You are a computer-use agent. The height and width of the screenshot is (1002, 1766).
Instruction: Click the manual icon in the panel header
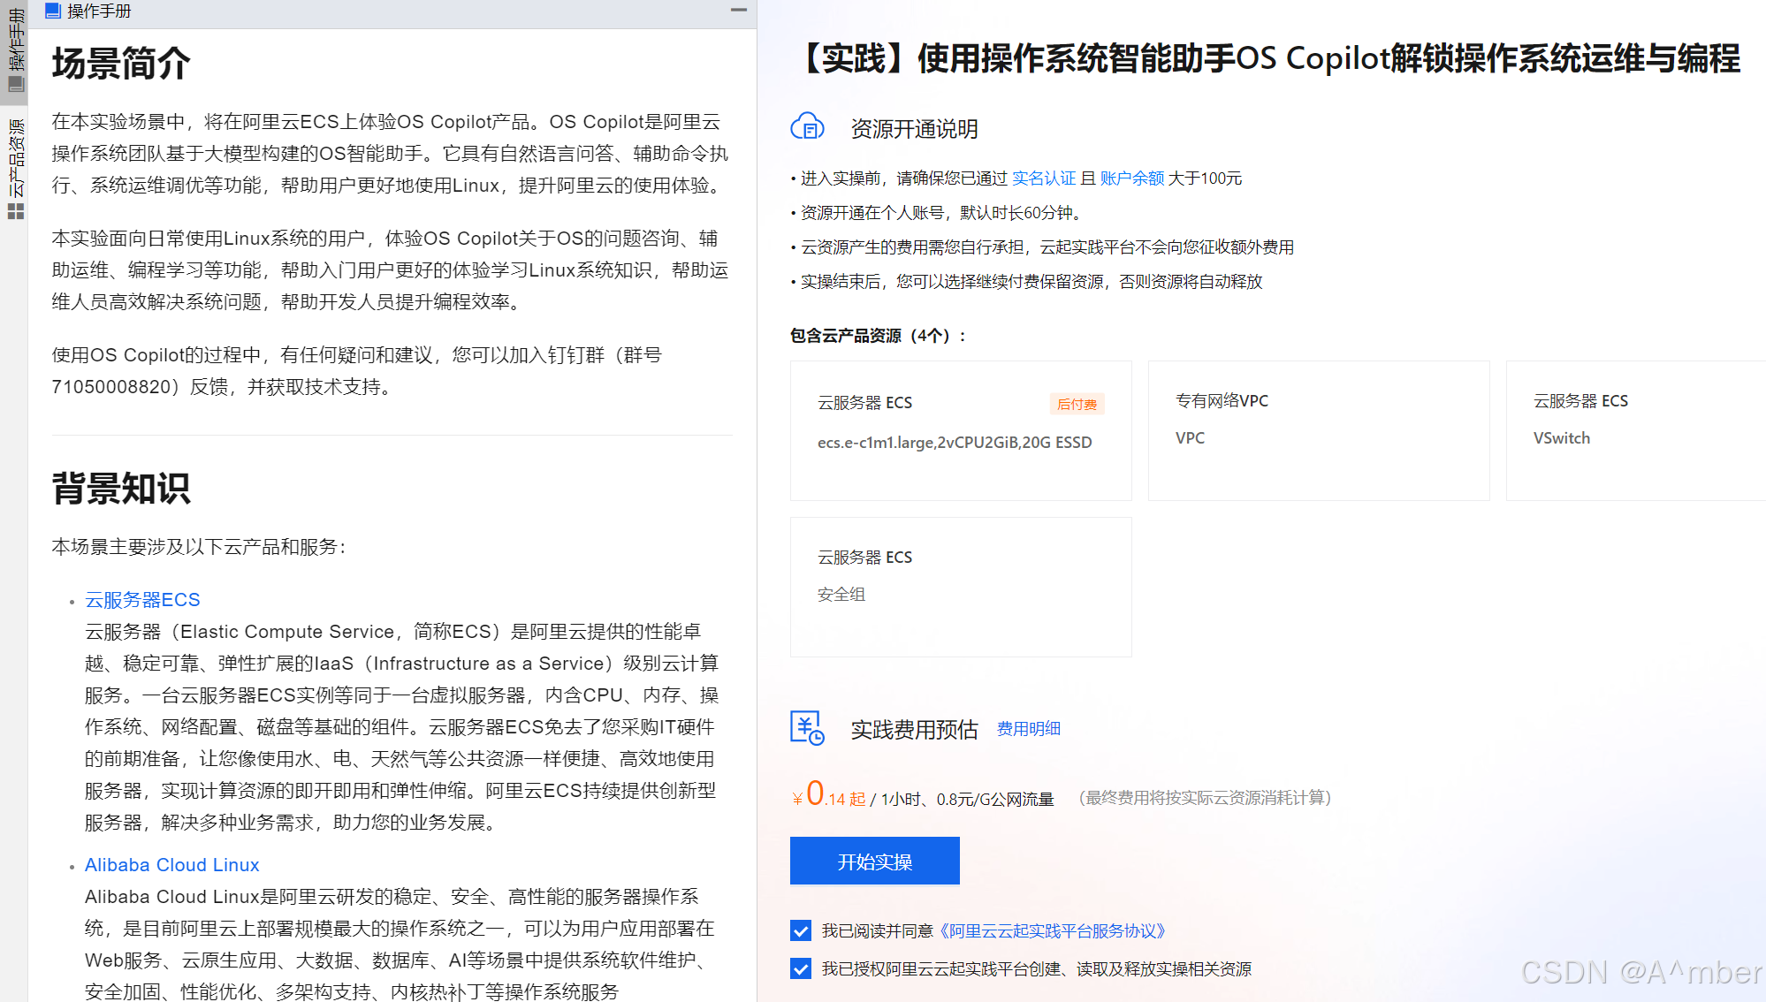(53, 11)
